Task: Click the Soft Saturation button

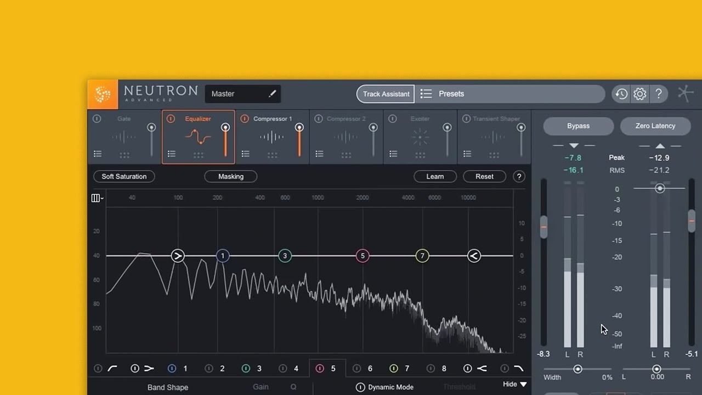Action: pos(124,177)
